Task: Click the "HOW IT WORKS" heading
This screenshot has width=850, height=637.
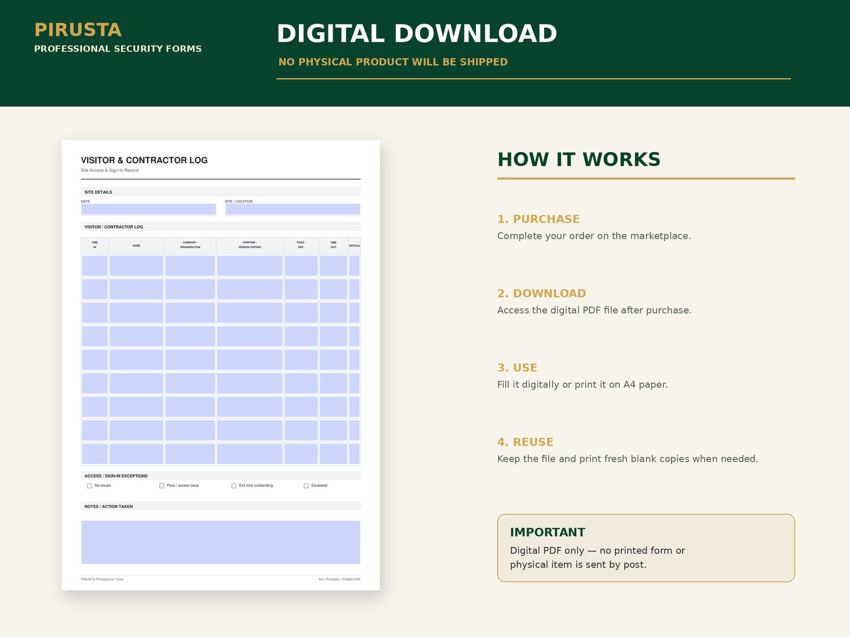Action: 579,160
